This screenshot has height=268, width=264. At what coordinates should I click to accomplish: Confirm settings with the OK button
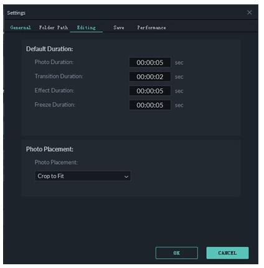pyautogui.click(x=177, y=253)
